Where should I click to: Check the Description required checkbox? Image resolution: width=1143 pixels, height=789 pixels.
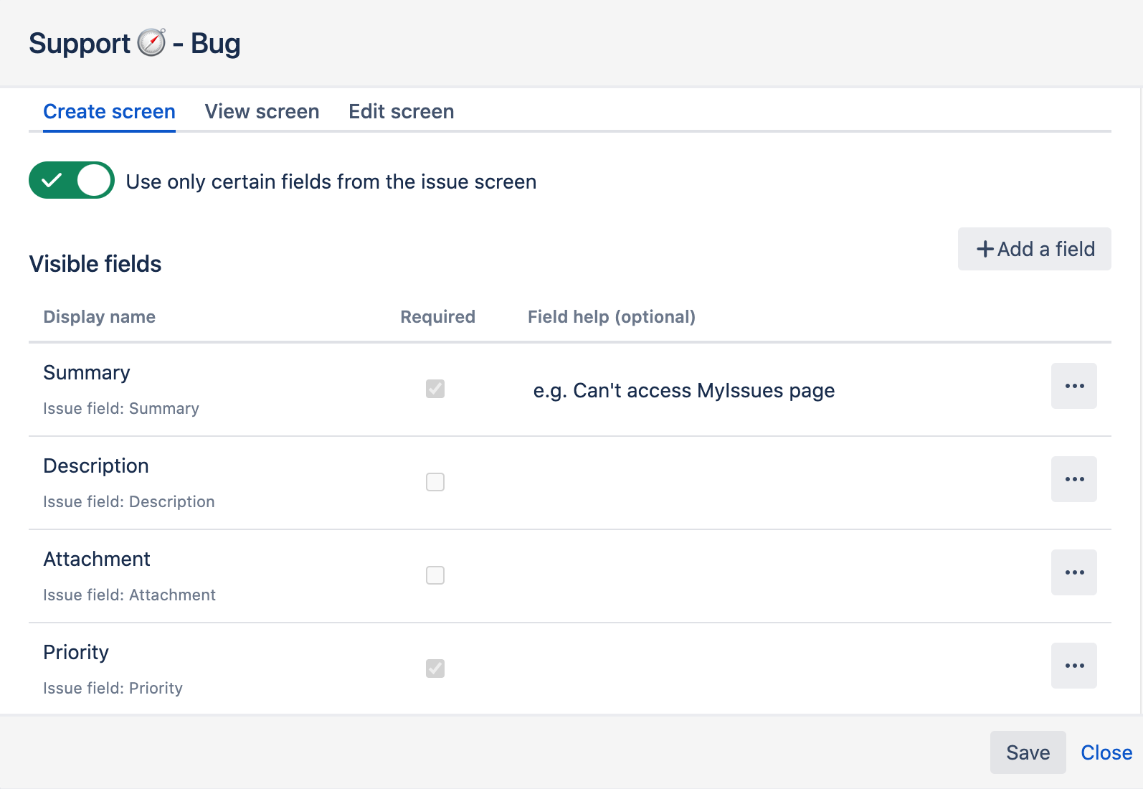coord(435,482)
